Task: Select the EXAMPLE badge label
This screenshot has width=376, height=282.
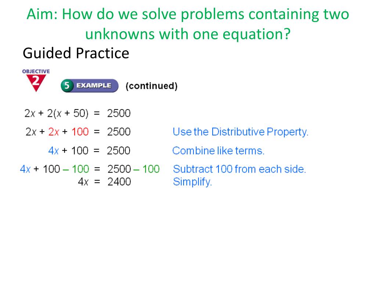Action: click(94, 86)
